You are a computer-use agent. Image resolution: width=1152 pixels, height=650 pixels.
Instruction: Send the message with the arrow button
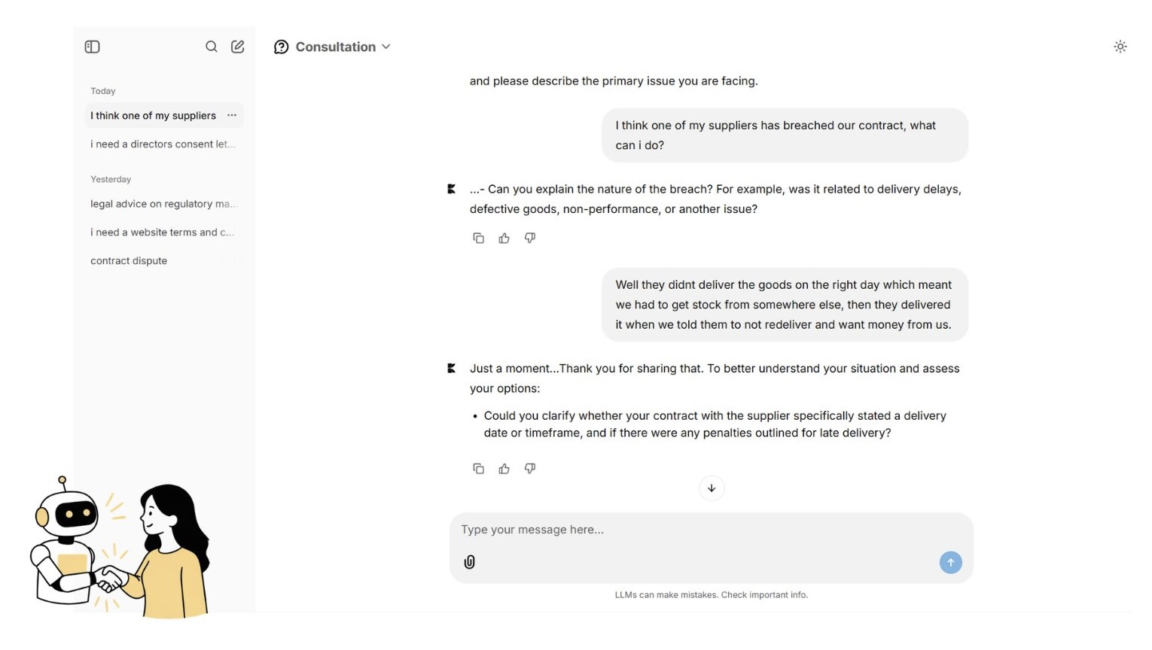pyautogui.click(x=950, y=562)
